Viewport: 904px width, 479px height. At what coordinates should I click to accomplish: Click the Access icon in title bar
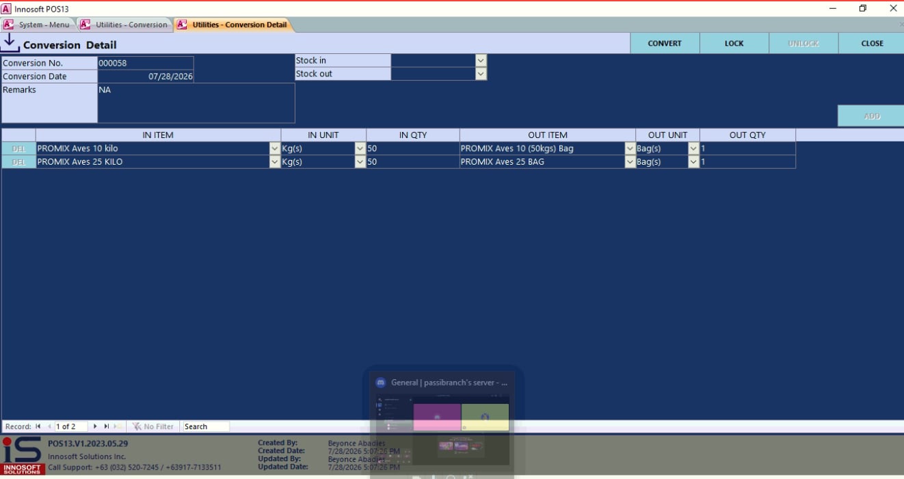6,9
